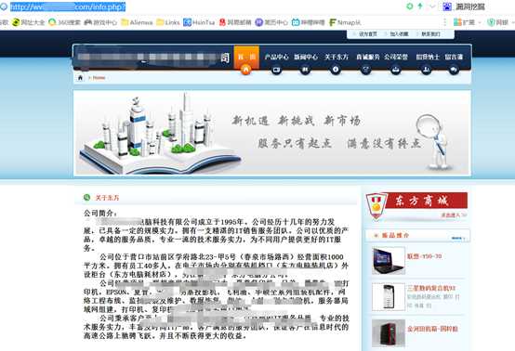Image resolution: width=515 pixels, height=351 pixels.
Task: Click 设为首页 in top strip
Action: click(x=367, y=34)
